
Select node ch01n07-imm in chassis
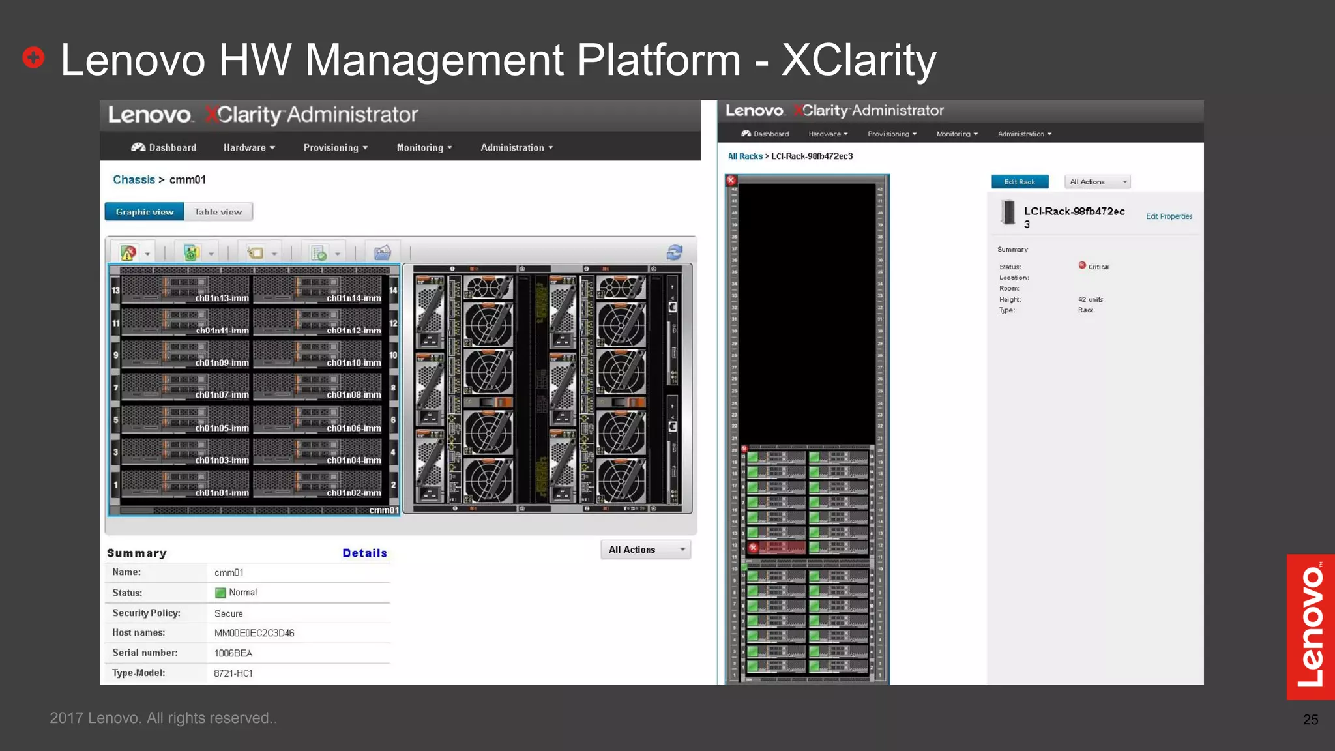(186, 387)
